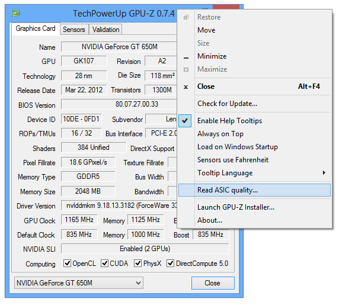
Task: Toggle the Enable Help Tooltips checkmark
Action: pos(185,121)
